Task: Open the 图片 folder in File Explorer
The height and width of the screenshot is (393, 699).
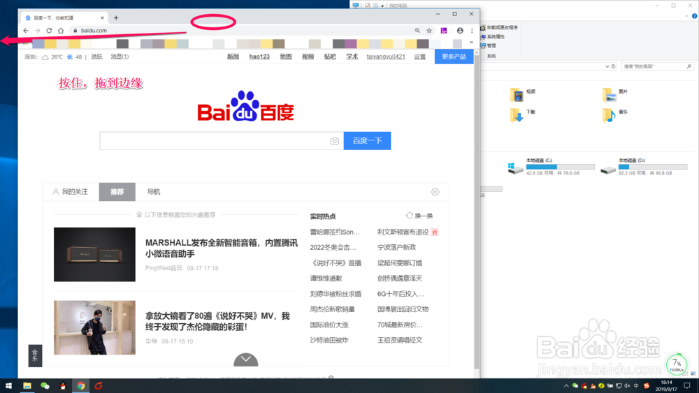Action: pyautogui.click(x=614, y=94)
